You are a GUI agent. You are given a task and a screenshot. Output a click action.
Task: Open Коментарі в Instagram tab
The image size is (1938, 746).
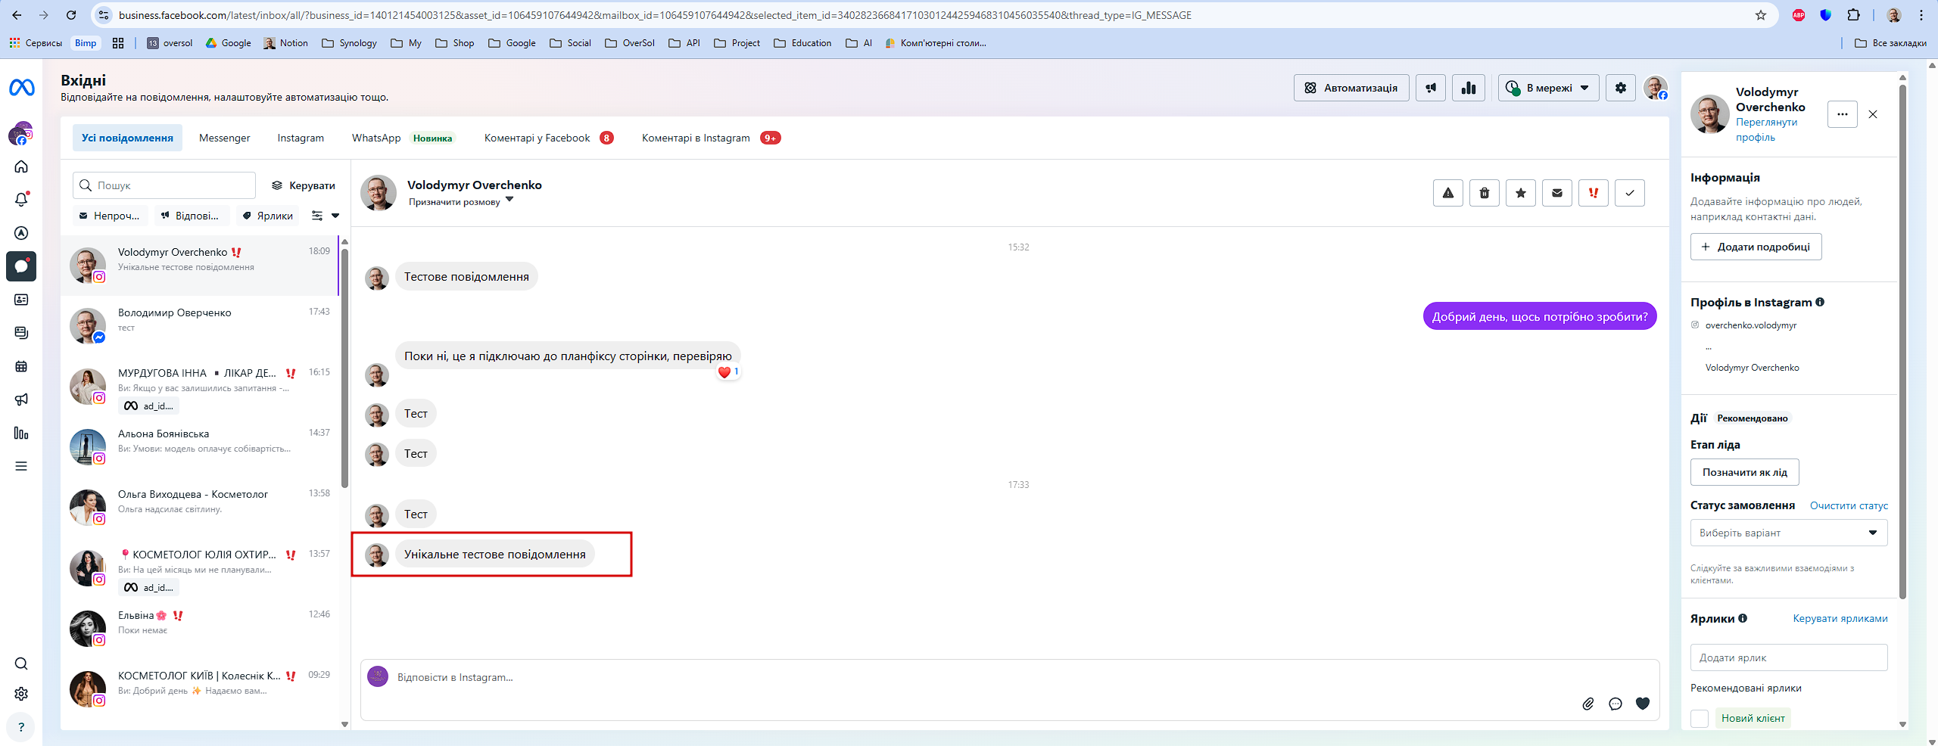pyautogui.click(x=711, y=138)
